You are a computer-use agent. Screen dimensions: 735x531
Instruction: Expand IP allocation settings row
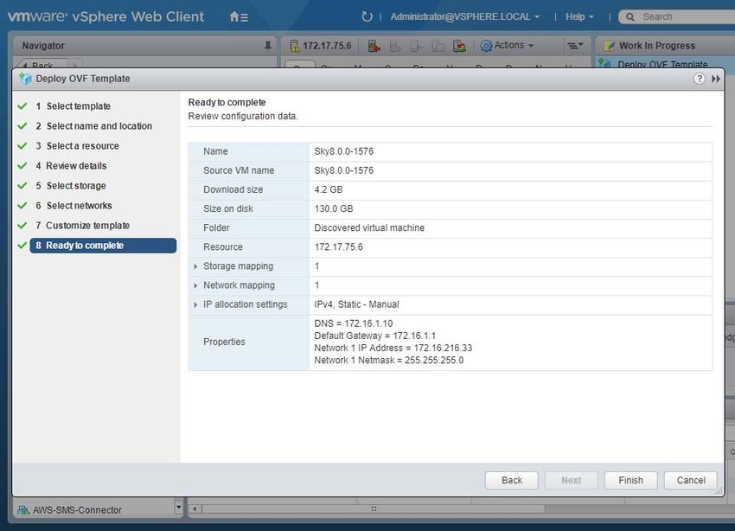point(196,304)
